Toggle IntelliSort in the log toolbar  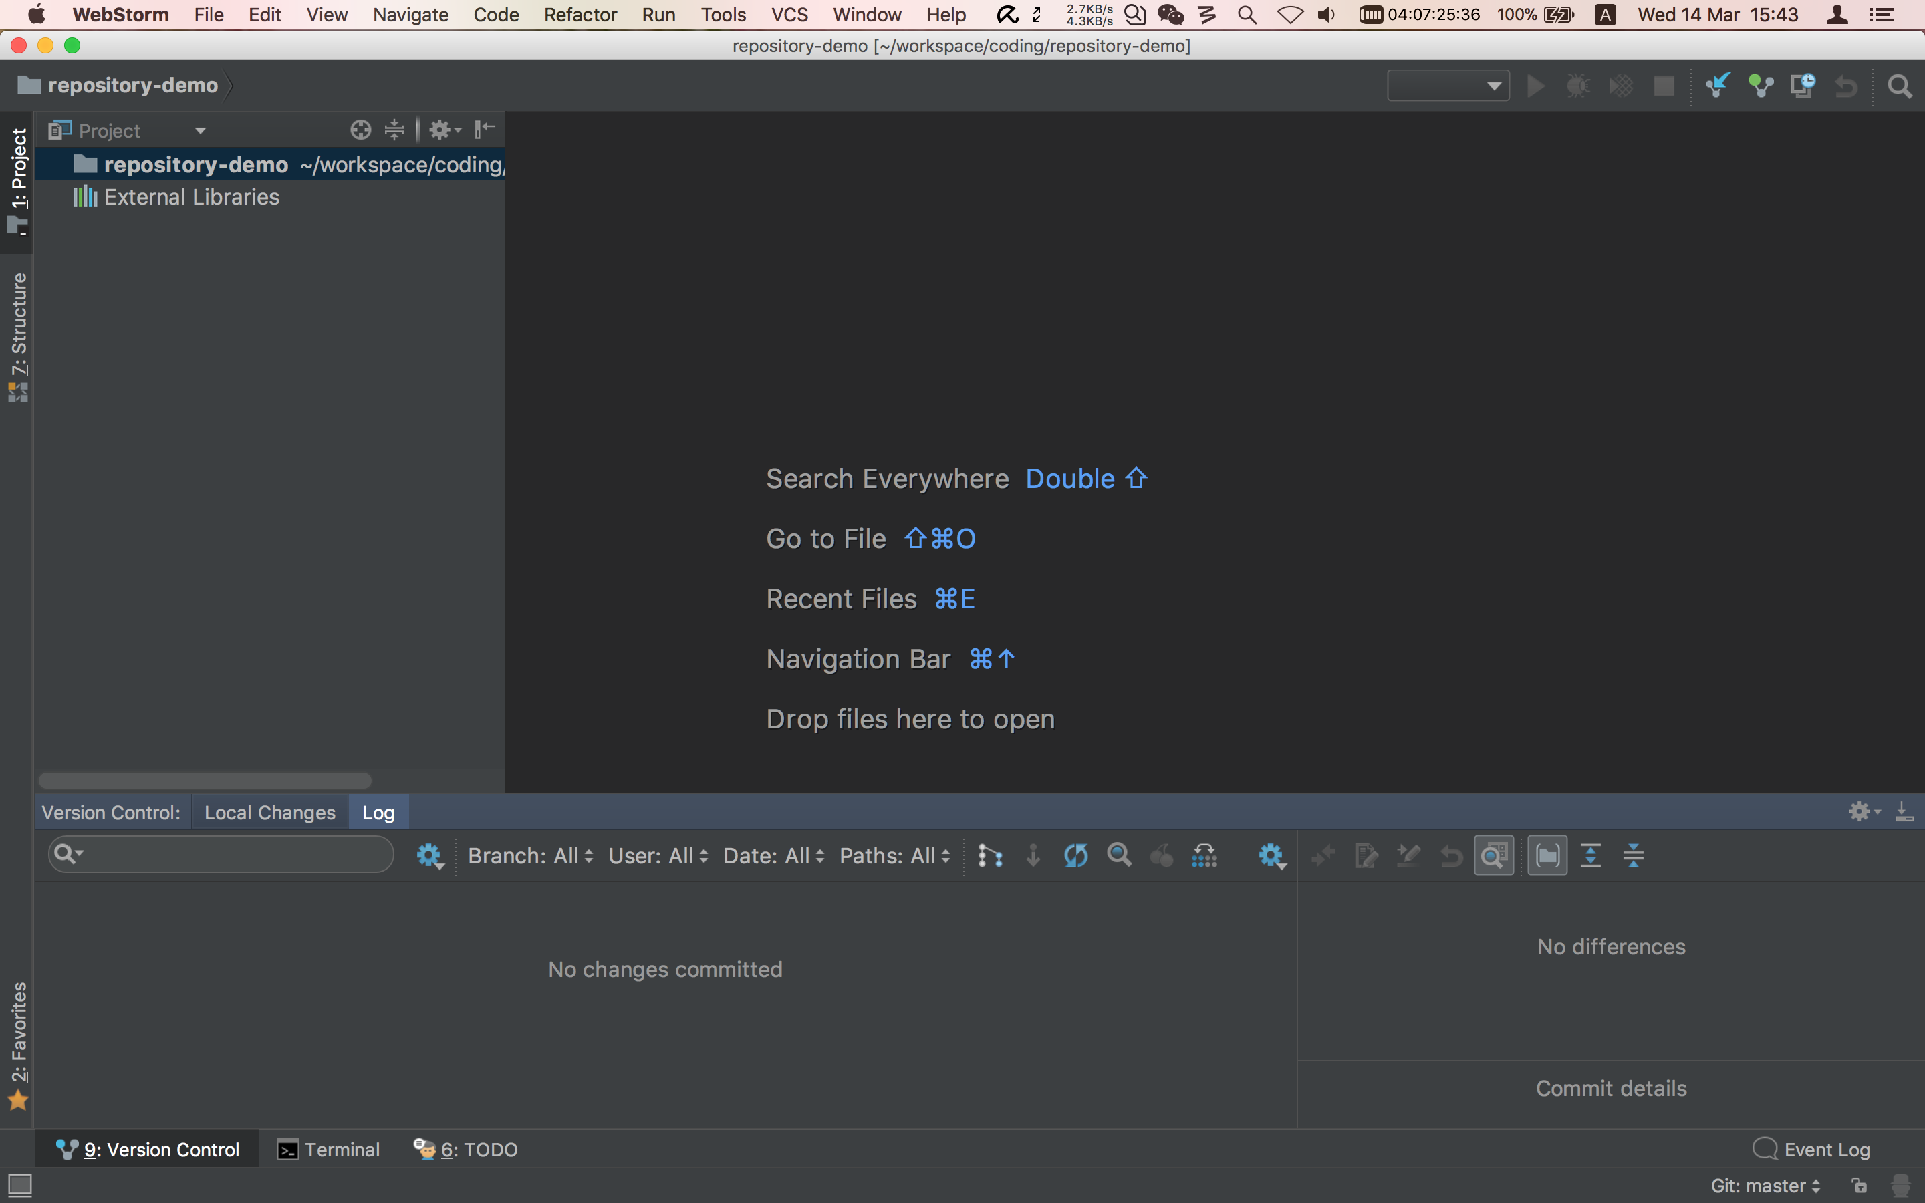tap(1204, 855)
